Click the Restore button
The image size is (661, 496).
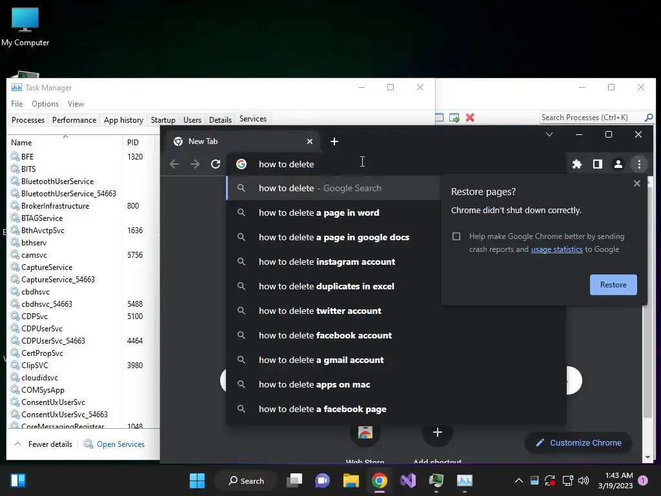pos(613,285)
